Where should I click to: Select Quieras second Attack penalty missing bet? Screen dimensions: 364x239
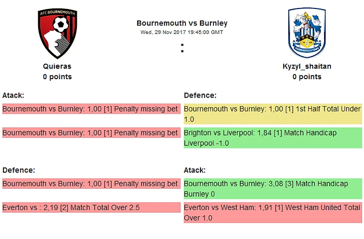pyautogui.click(x=91, y=133)
